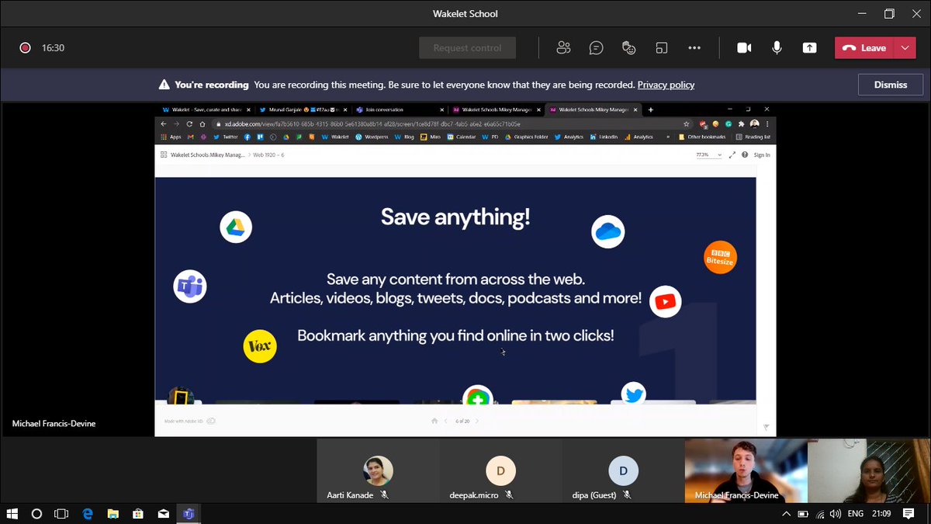
Task: Open the Mail app from taskbar
Action: pos(163,514)
